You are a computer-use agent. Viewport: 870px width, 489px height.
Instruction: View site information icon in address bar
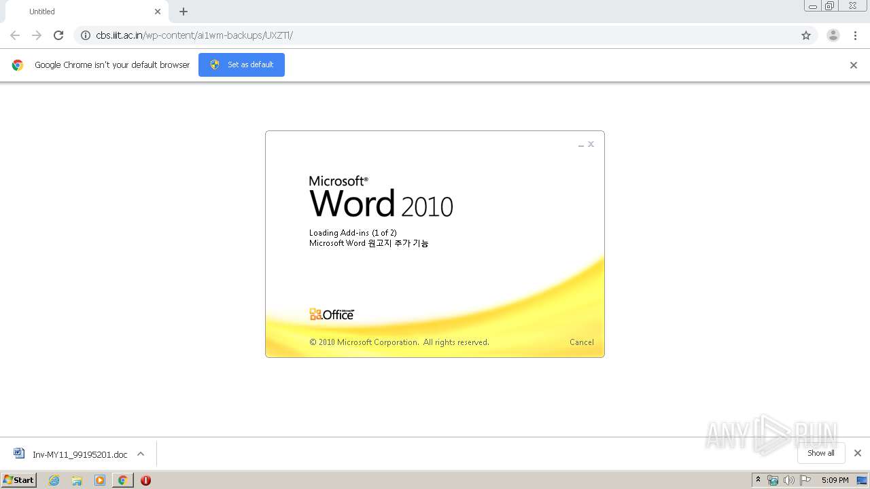point(86,35)
